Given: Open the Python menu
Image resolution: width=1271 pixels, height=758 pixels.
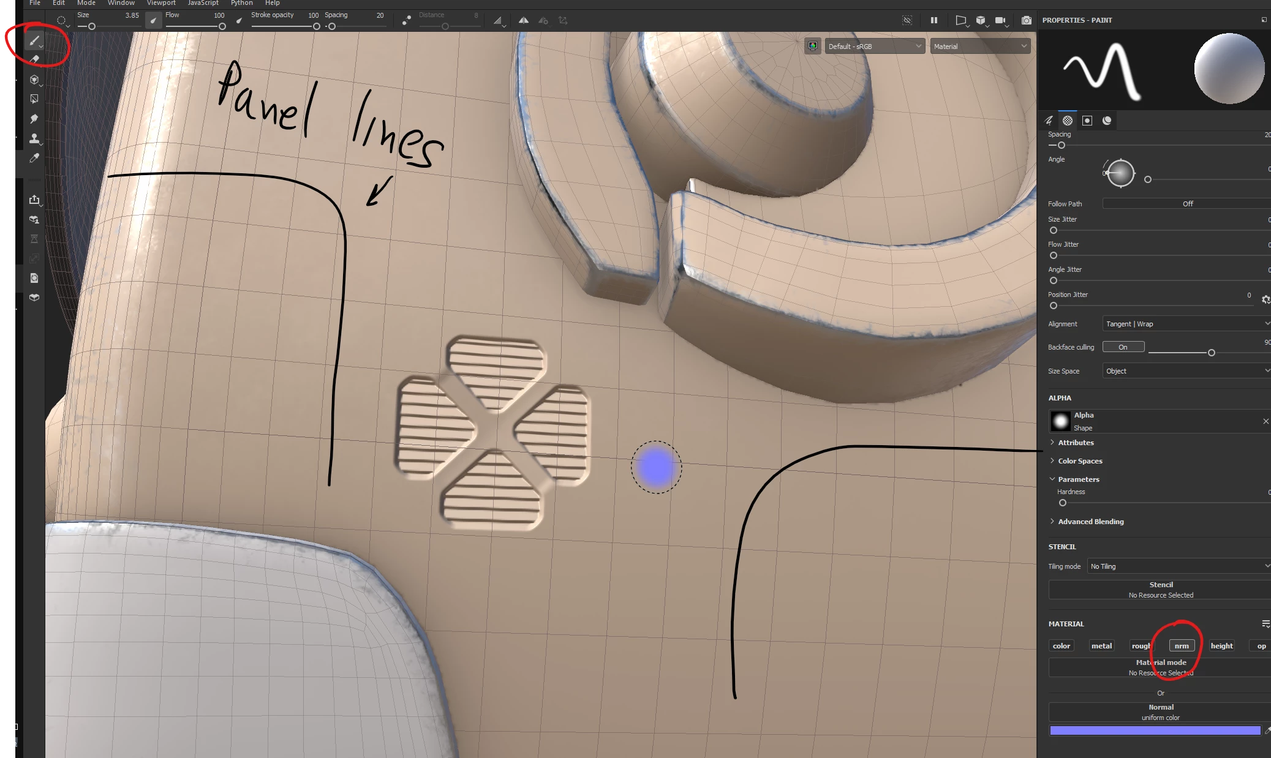Looking at the screenshot, I should click(x=241, y=3).
